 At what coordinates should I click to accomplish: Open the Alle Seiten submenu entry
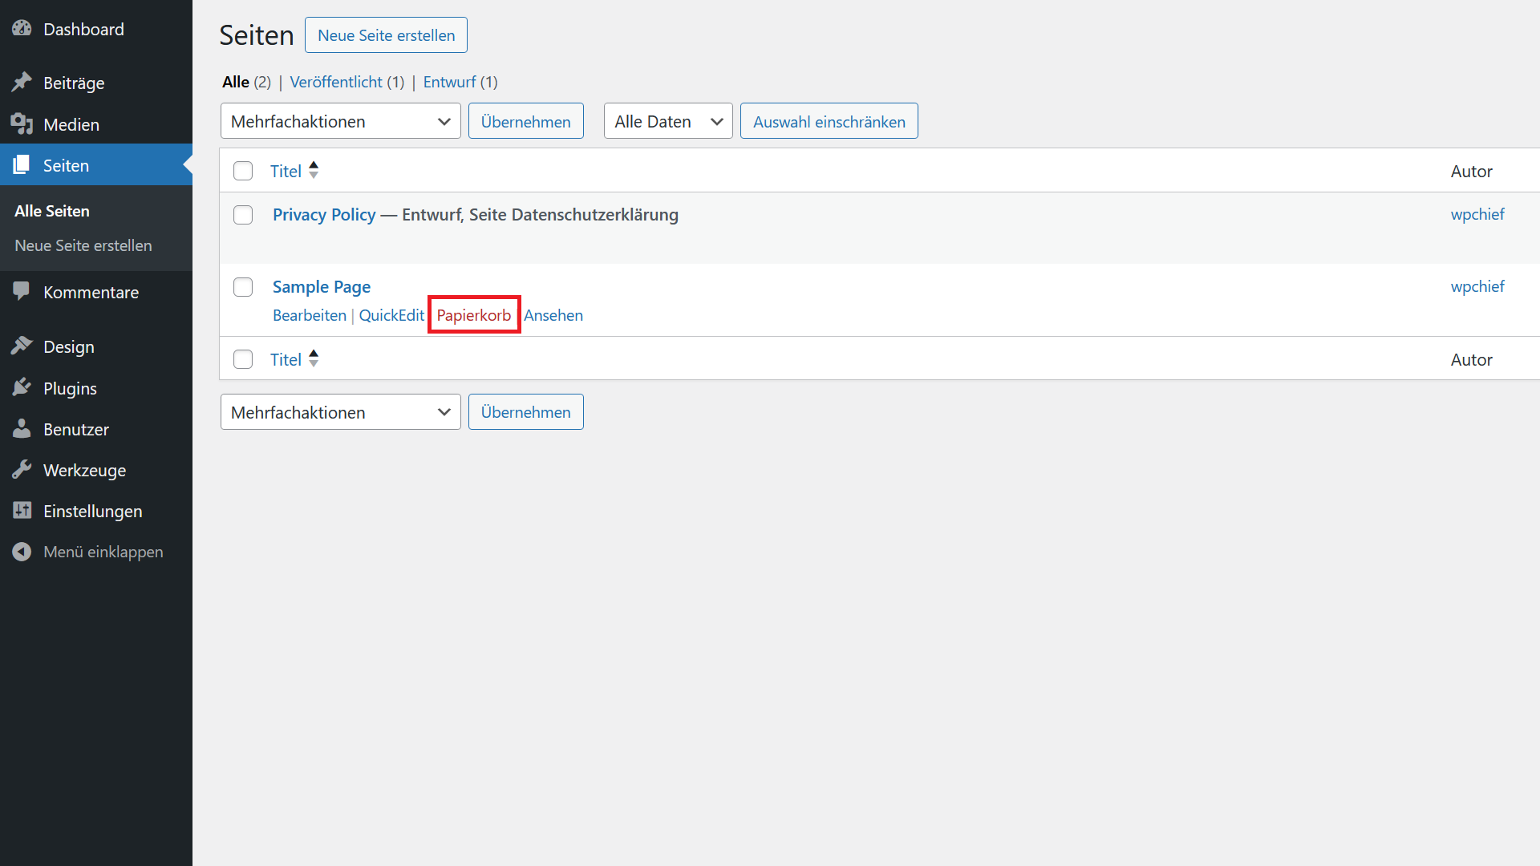point(52,211)
